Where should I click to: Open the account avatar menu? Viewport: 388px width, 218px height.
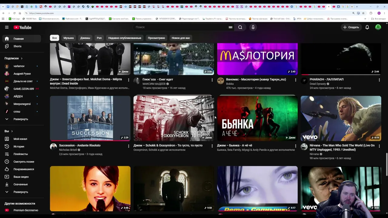378,27
